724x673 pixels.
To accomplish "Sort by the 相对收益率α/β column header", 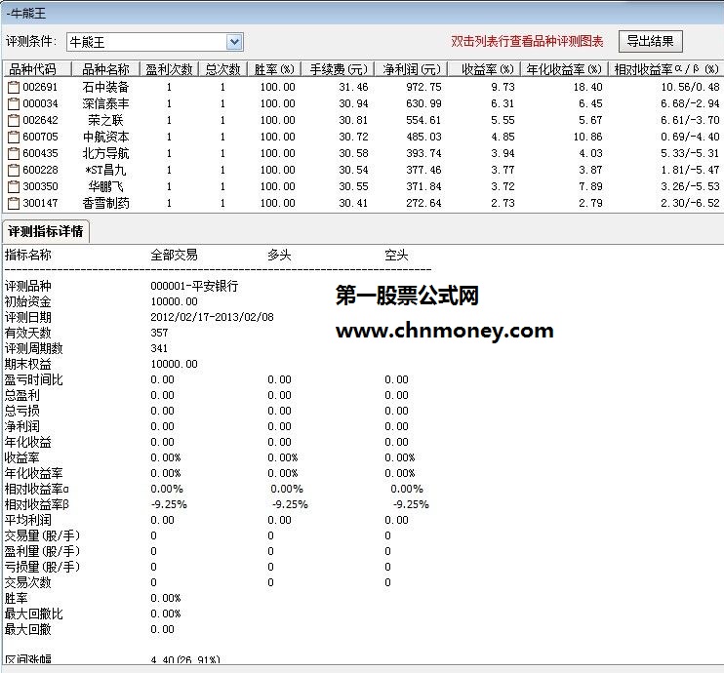I will pyautogui.click(x=666, y=69).
